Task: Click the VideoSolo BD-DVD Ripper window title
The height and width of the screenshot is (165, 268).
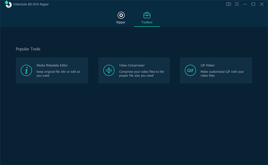Action: click(x=31, y=4)
